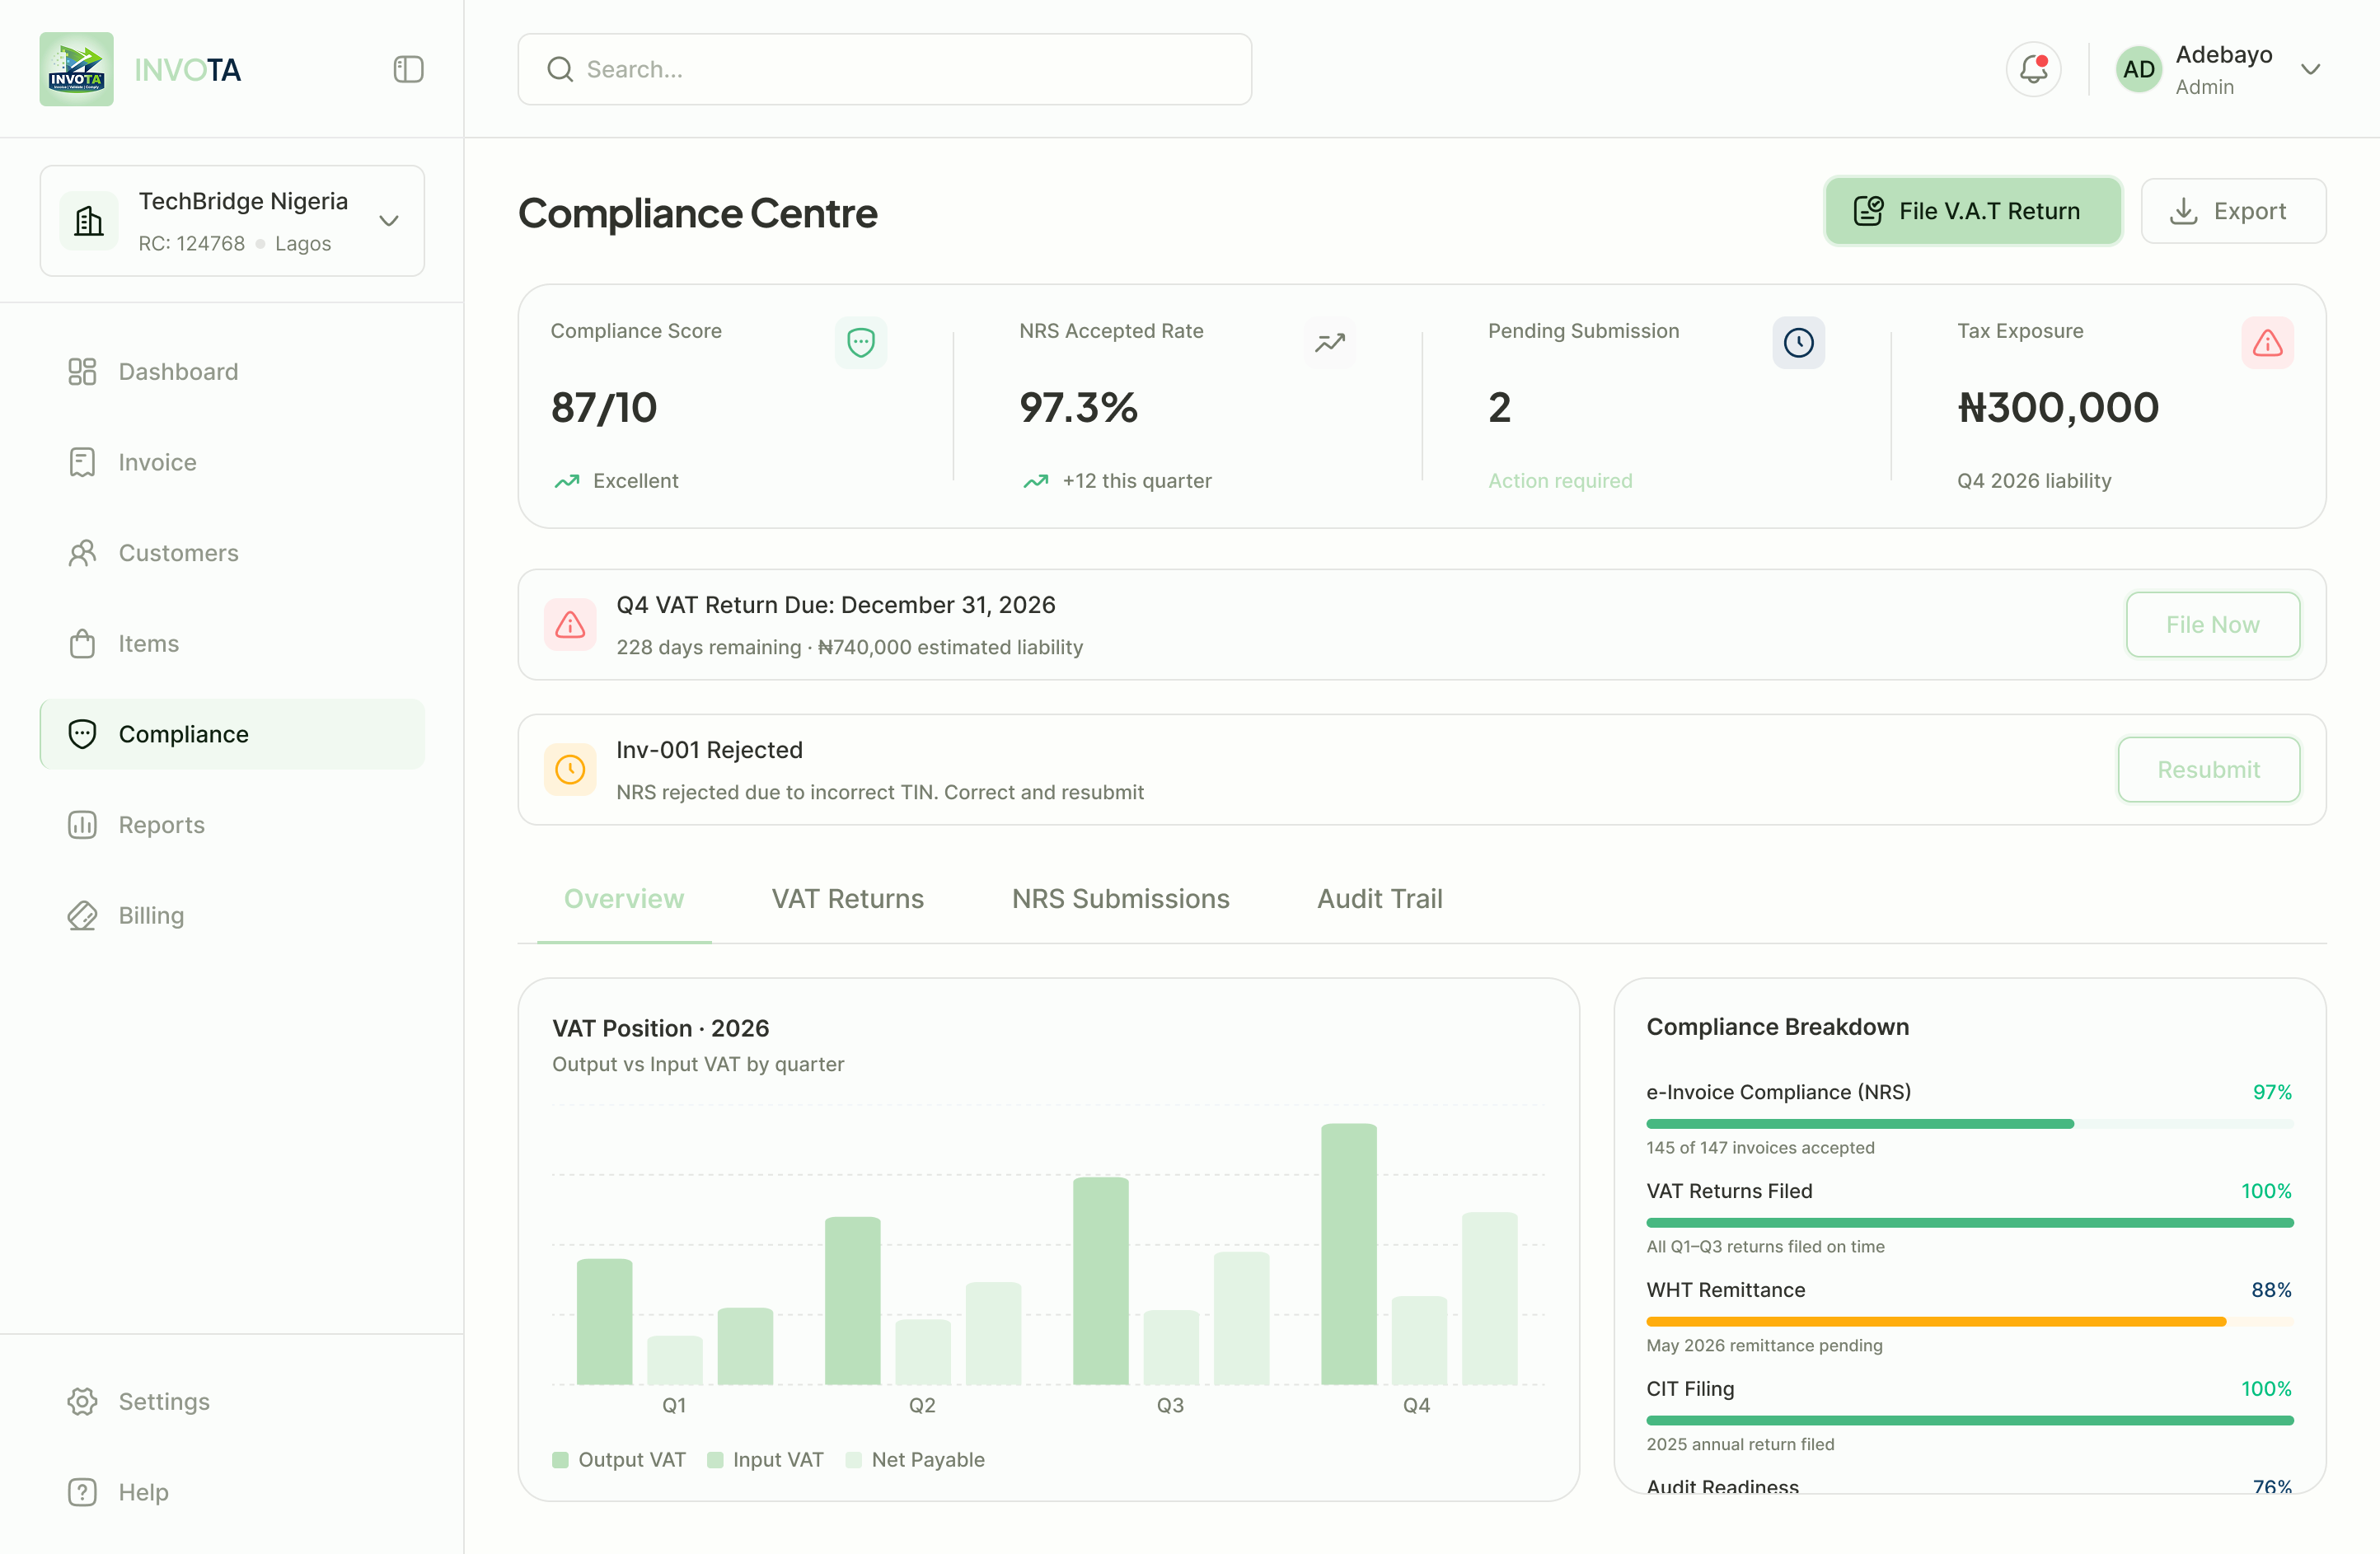Click Resubmit button for Inv-001

[2208, 769]
